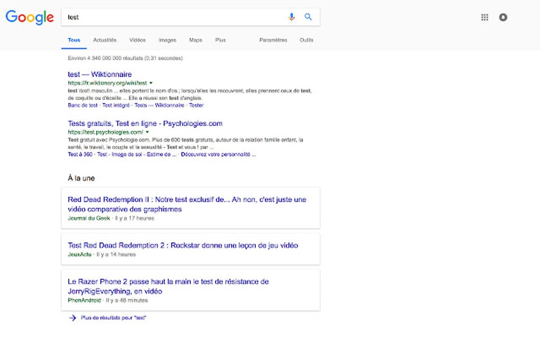Image resolution: width=540 pixels, height=338 pixels.
Task: Expand the Wiktionnaire URL dropdown arrow
Action: [x=151, y=83]
